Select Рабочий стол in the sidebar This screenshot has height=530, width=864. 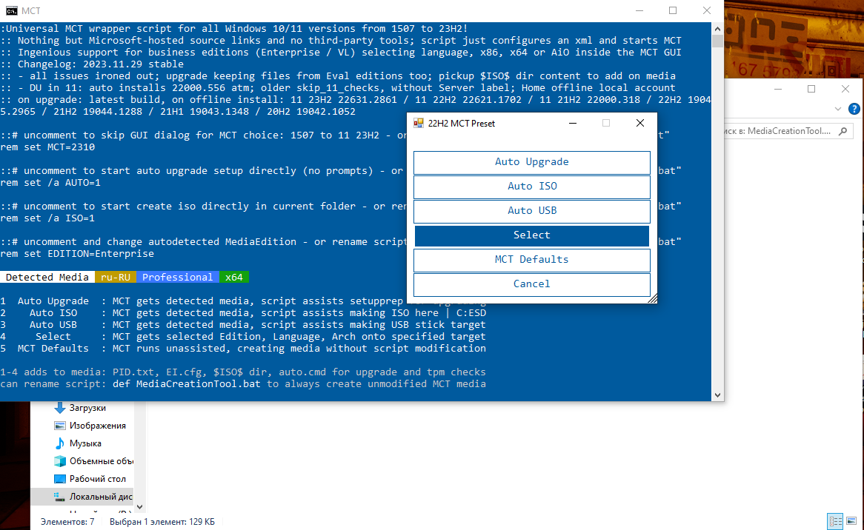pos(97,479)
